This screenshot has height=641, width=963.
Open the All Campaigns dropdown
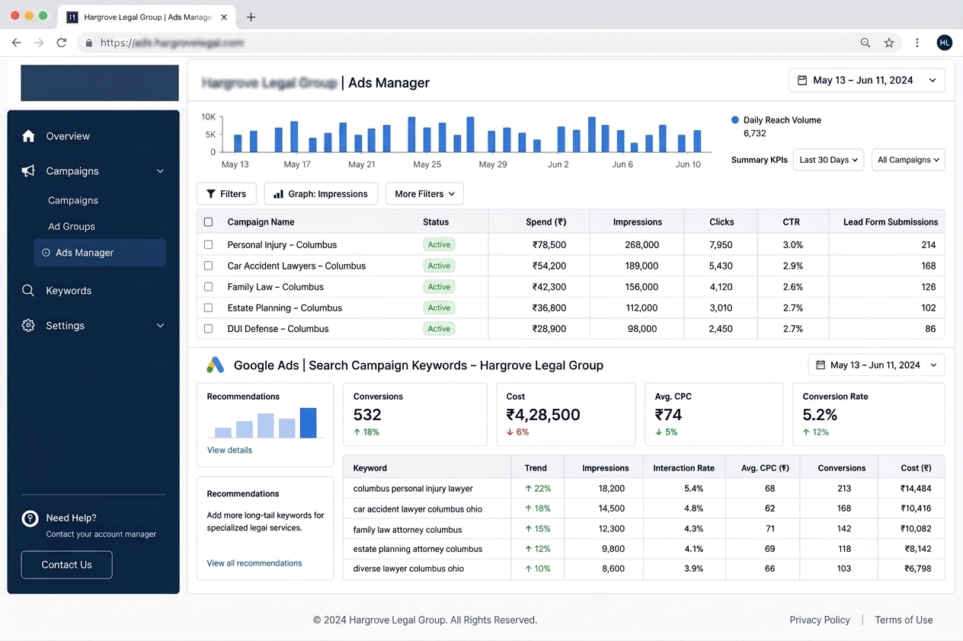coord(908,160)
